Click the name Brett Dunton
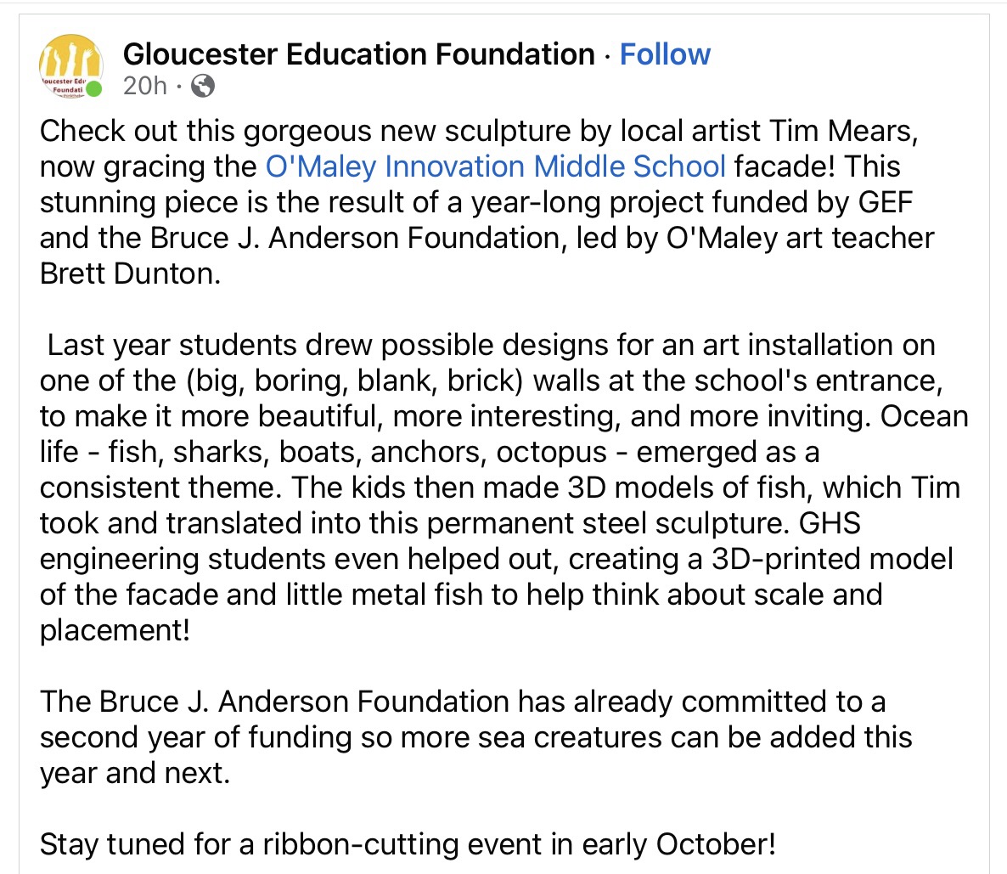This screenshot has height=874, width=1007. pyautogui.click(x=129, y=273)
